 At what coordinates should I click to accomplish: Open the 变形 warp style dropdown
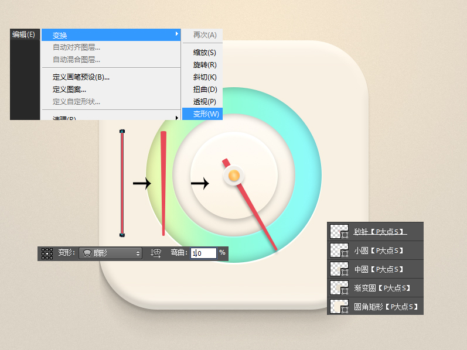pyautogui.click(x=111, y=253)
